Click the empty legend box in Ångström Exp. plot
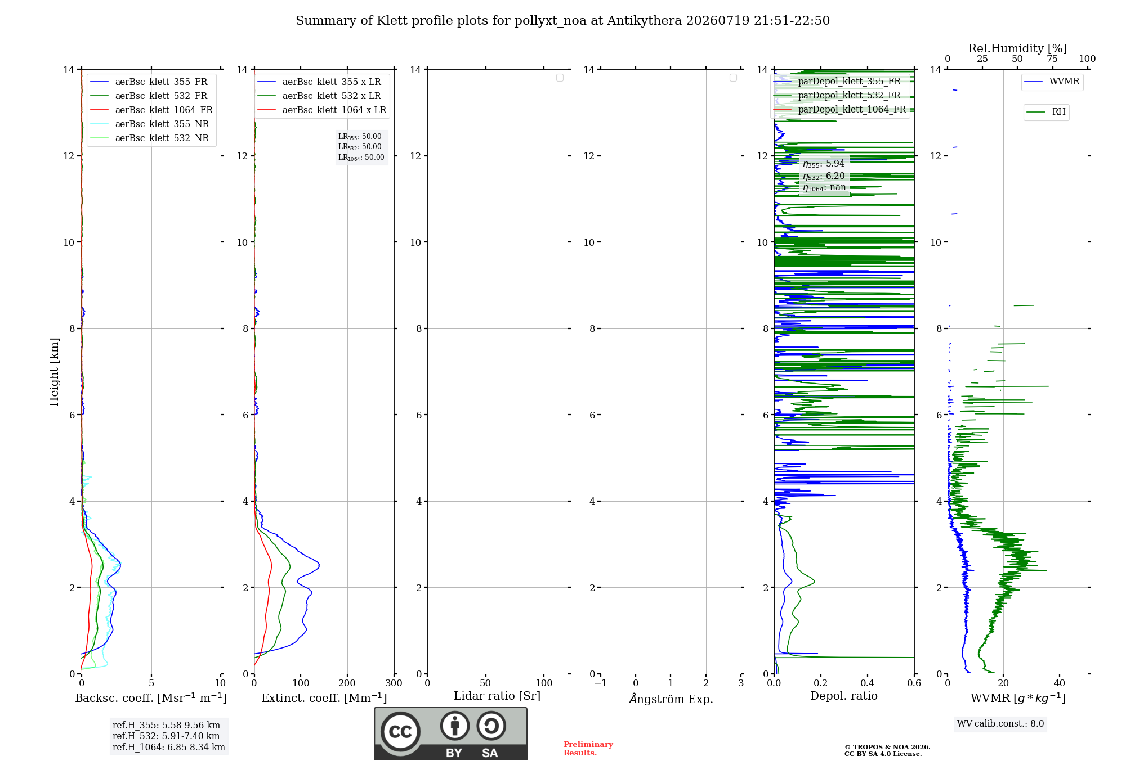Image resolution: width=1126 pixels, height=765 pixels. [733, 78]
